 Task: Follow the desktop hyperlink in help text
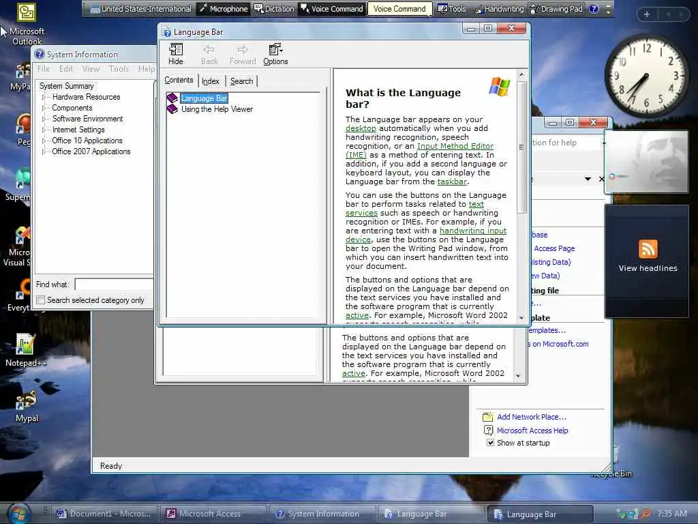click(x=361, y=128)
